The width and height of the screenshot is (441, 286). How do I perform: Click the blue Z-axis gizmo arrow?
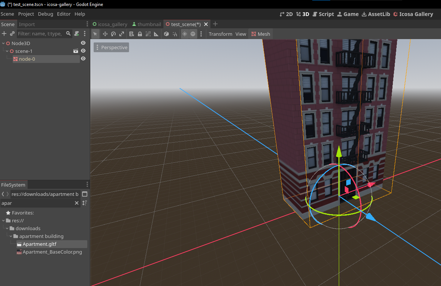coord(369,217)
